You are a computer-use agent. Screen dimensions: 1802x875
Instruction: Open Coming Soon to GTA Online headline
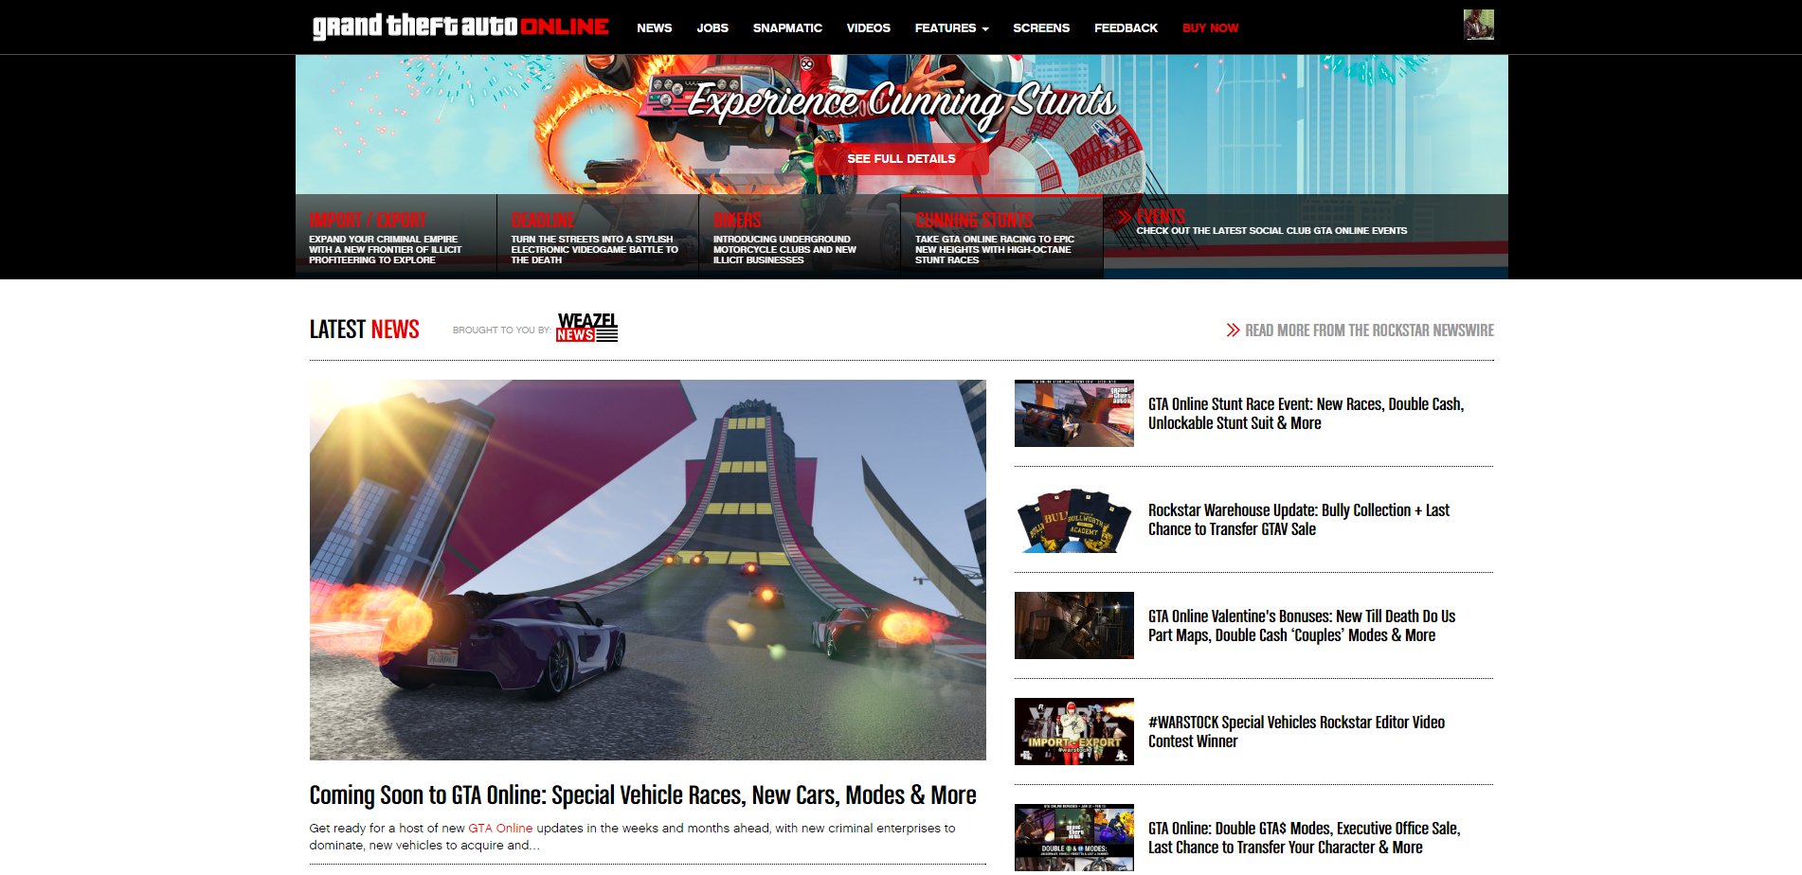point(642,795)
